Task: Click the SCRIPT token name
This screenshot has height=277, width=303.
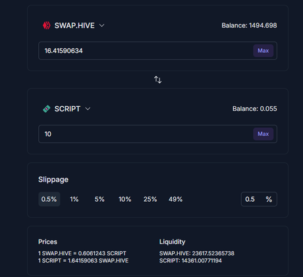Action: pyautogui.click(x=67, y=109)
